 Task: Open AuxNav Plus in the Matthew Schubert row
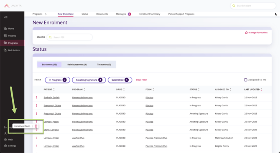[x=78, y=138]
